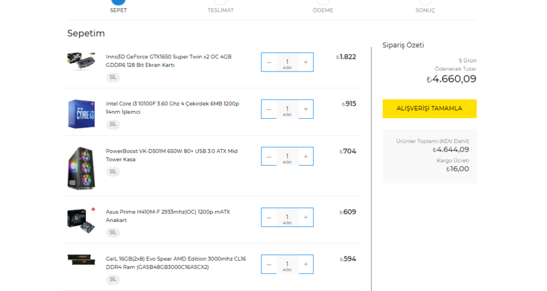Open Intel Core i3 box thumbnail
547x291 pixels.
point(81,114)
